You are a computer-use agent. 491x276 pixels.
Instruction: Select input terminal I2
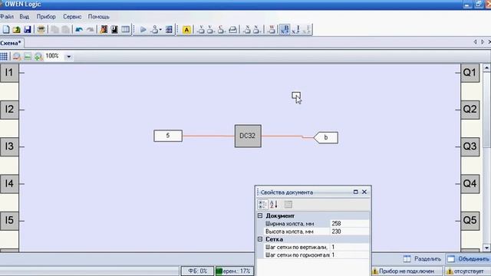(9, 110)
